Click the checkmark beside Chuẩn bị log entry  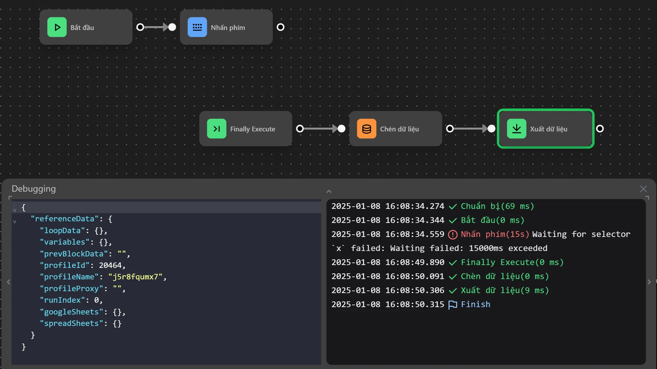coord(452,207)
